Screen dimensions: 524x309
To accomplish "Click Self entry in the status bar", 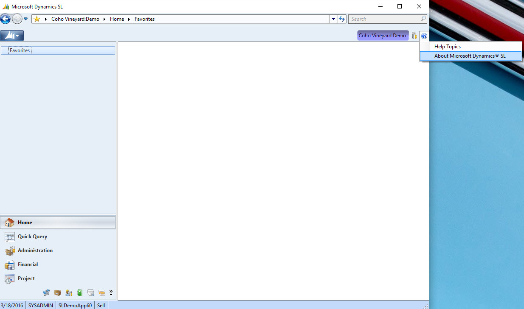I will point(101,305).
